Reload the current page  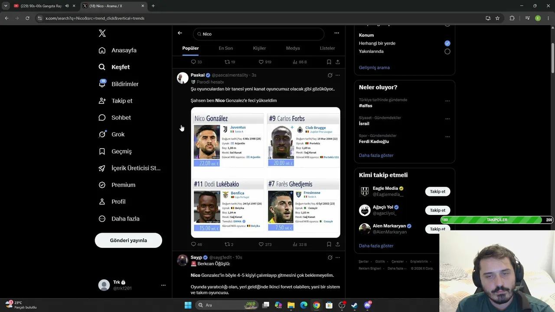point(27,18)
